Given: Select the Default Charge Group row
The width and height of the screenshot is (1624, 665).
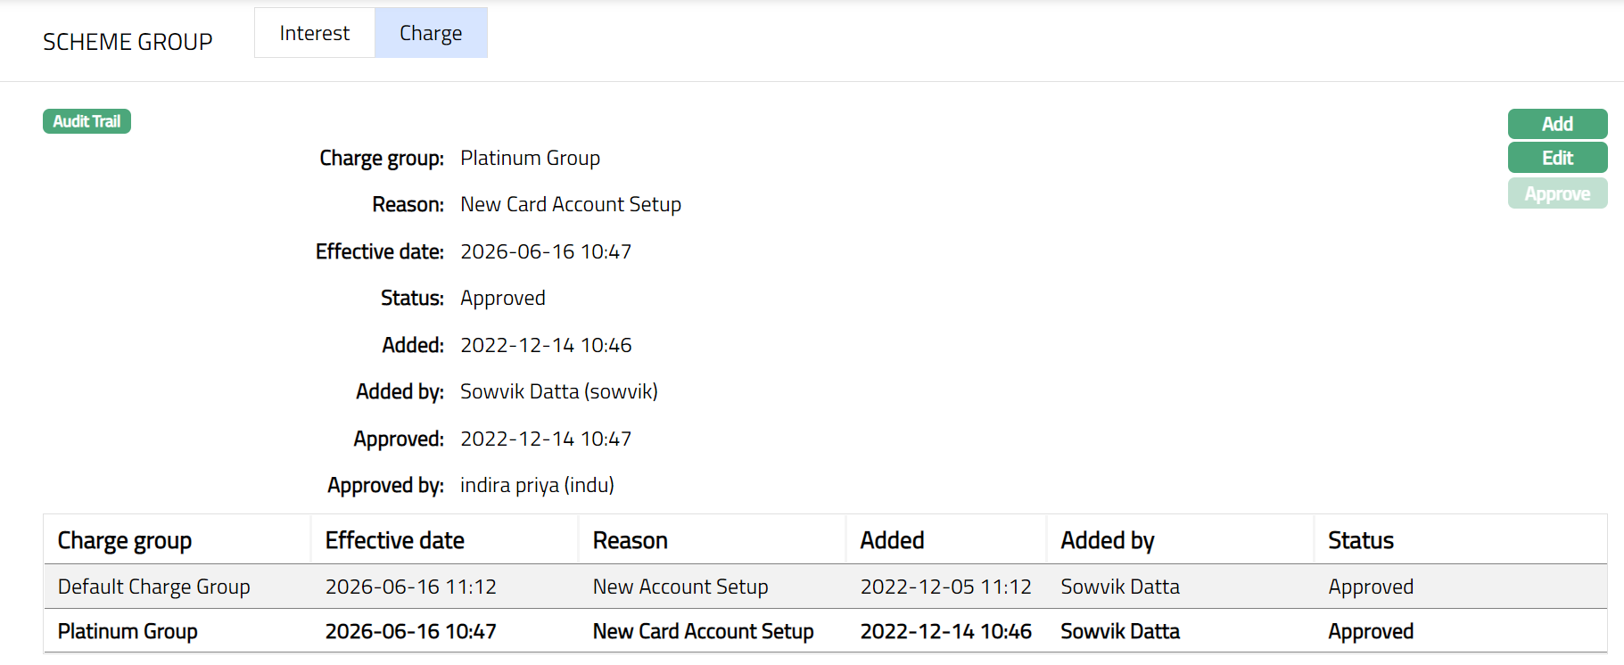Looking at the screenshot, I should point(153,587).
